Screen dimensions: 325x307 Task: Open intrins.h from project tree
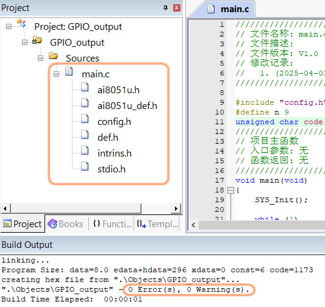tap(115, 153)
